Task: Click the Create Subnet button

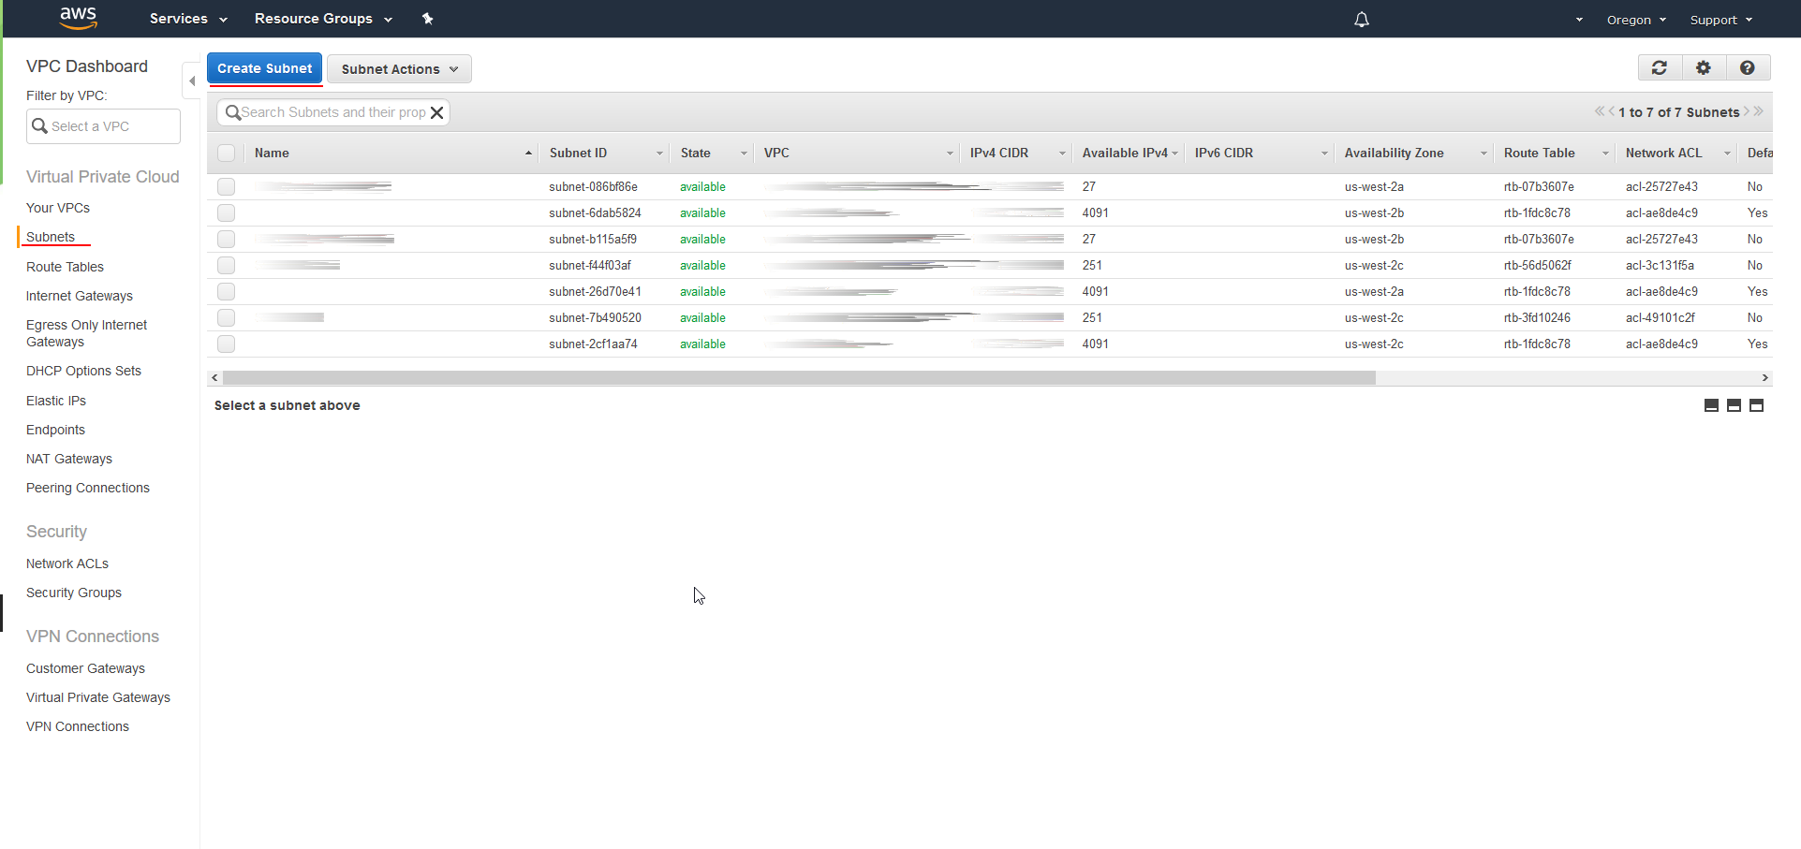Action: point(264,68)
